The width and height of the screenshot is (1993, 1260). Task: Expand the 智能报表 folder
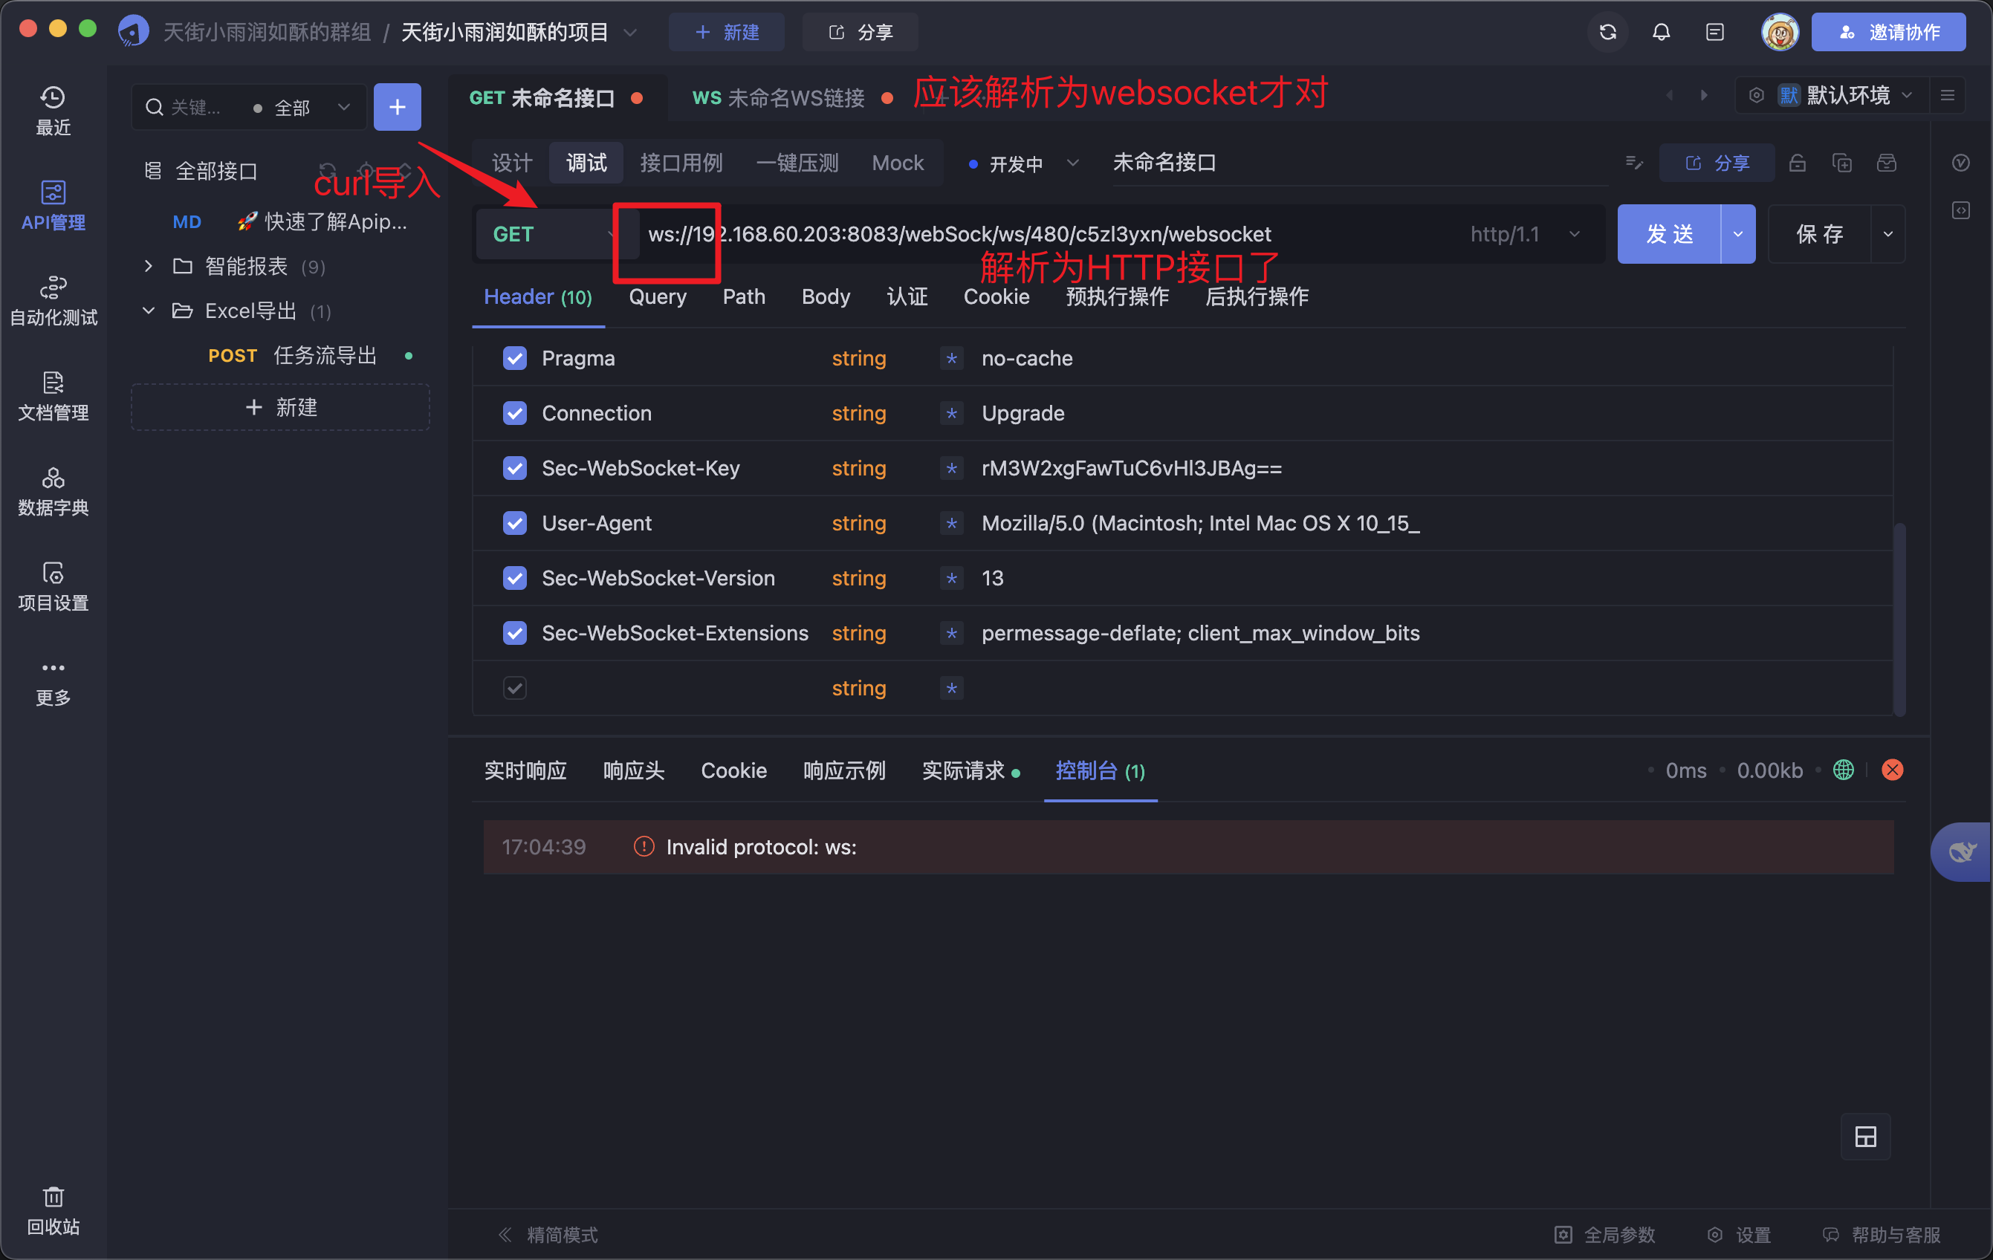[148, 267]
